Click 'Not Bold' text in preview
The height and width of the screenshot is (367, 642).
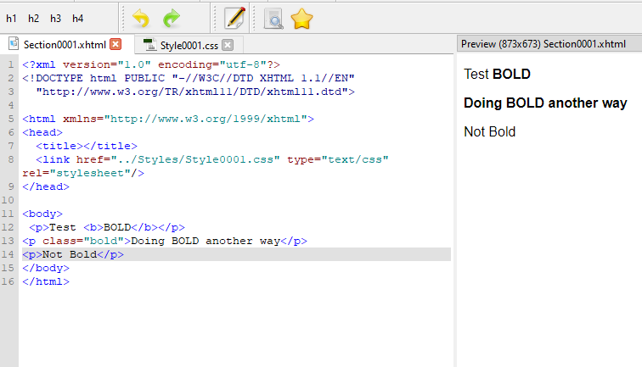coord(489,131)
